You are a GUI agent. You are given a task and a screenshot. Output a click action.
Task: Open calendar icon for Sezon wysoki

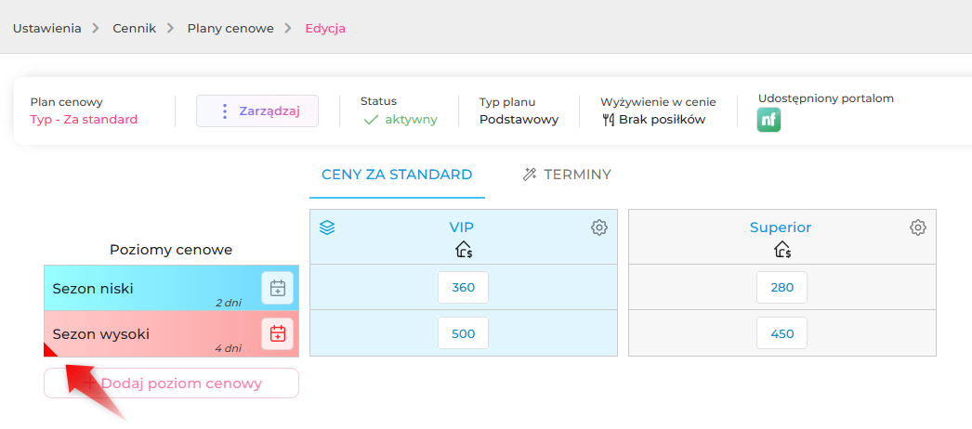click(278, 333)
